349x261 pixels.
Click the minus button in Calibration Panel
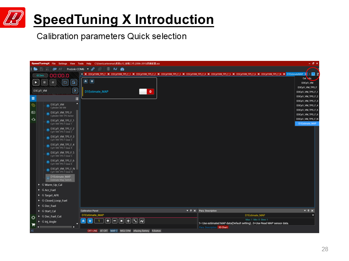point(115,221)
